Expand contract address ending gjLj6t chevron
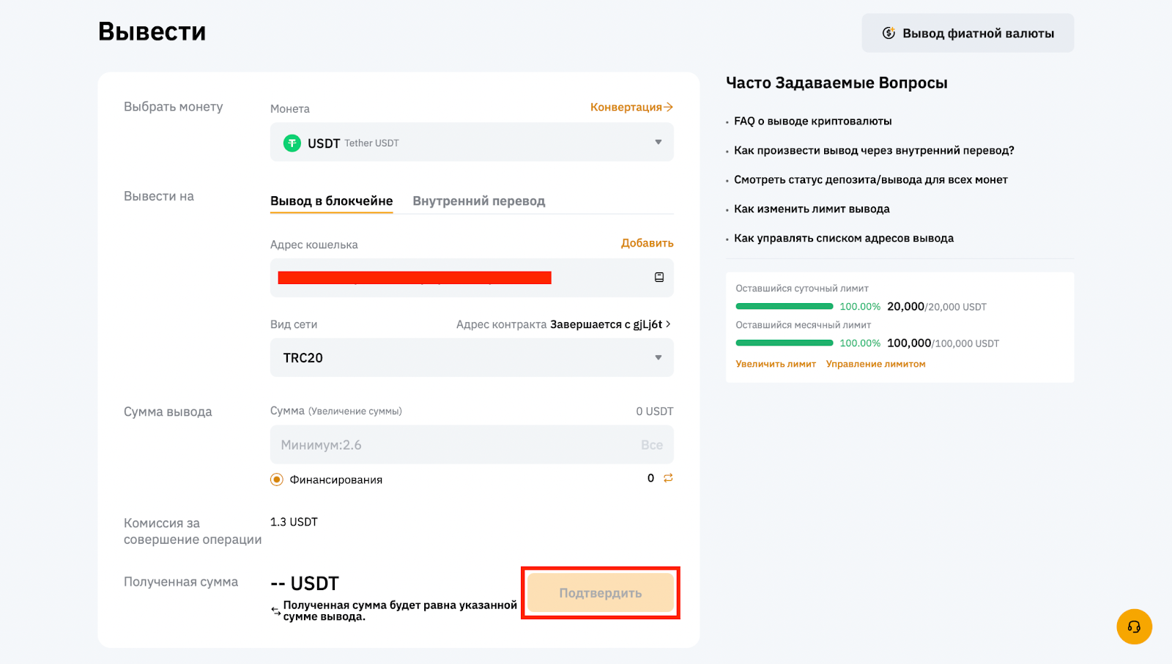Image resolution: width=1172 pixels, height=664 pixels. point(668,324)
